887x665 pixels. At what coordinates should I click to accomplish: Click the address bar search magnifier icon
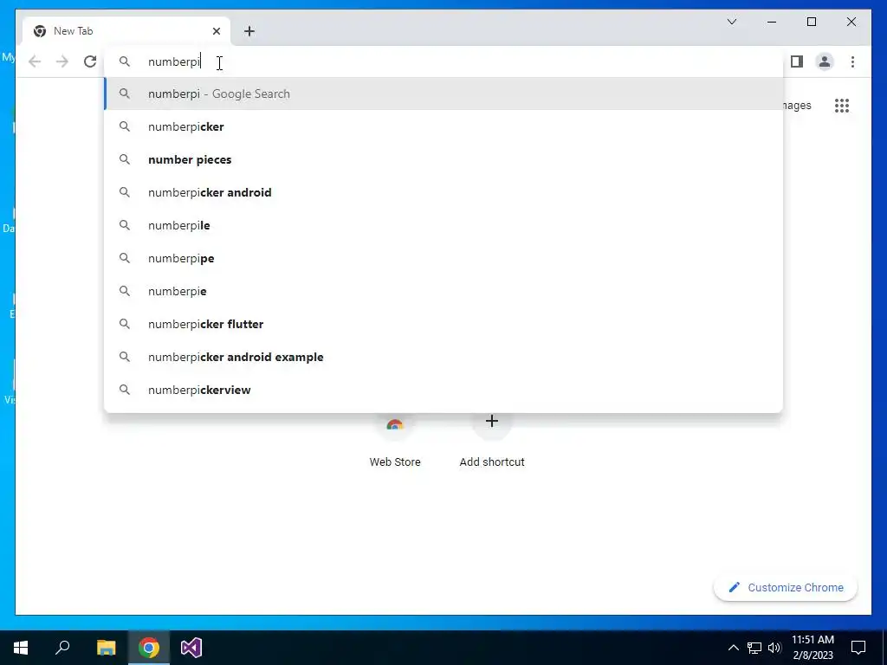point(125,61)
